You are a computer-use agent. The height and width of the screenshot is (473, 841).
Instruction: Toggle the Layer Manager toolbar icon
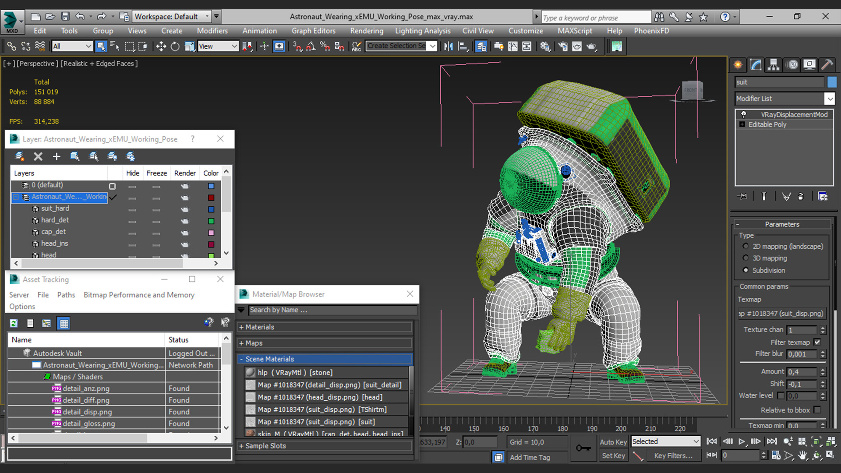tap(481, 46)
